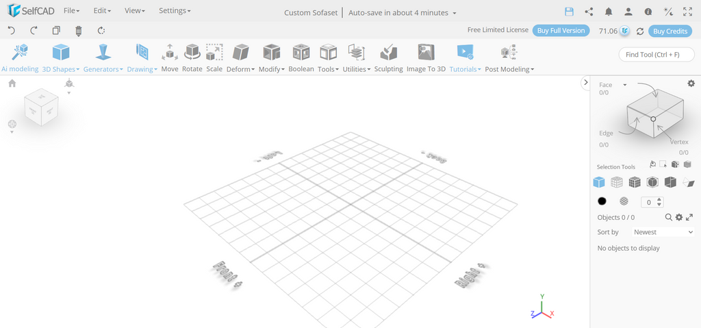Open the Modify dropdown
Image resolution: width=701 pixels, height=328 pixels.
tap(271, 58)
